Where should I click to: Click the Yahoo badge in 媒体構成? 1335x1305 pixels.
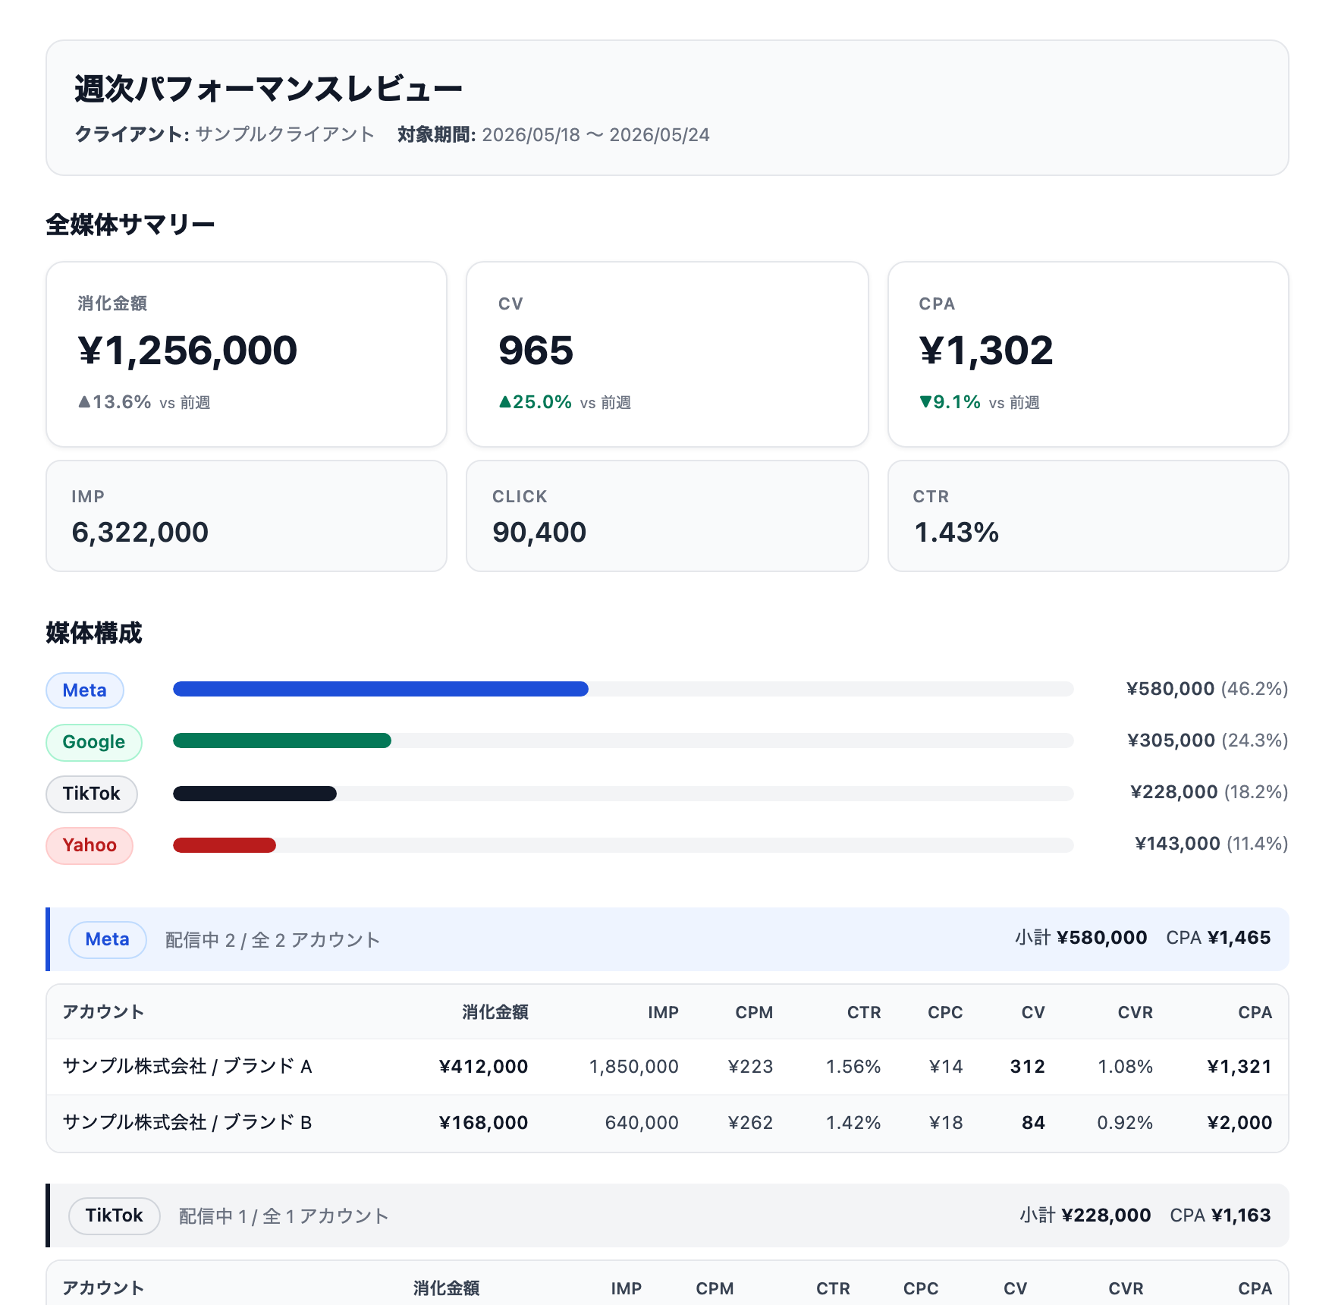pyautogui.click(x=90, y=845)
